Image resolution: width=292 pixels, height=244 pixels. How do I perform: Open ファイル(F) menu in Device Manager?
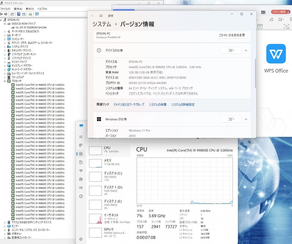tap(5, 9)
